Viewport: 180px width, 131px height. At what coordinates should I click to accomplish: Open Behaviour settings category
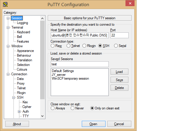pos(24,55)
